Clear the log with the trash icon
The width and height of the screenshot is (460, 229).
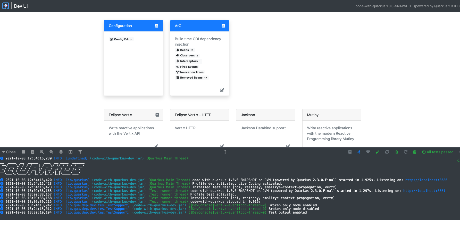click(32, 152)
